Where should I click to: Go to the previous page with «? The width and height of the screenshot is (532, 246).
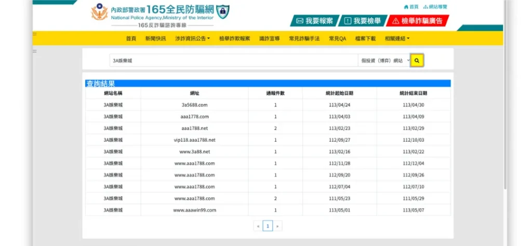[258, 226]
